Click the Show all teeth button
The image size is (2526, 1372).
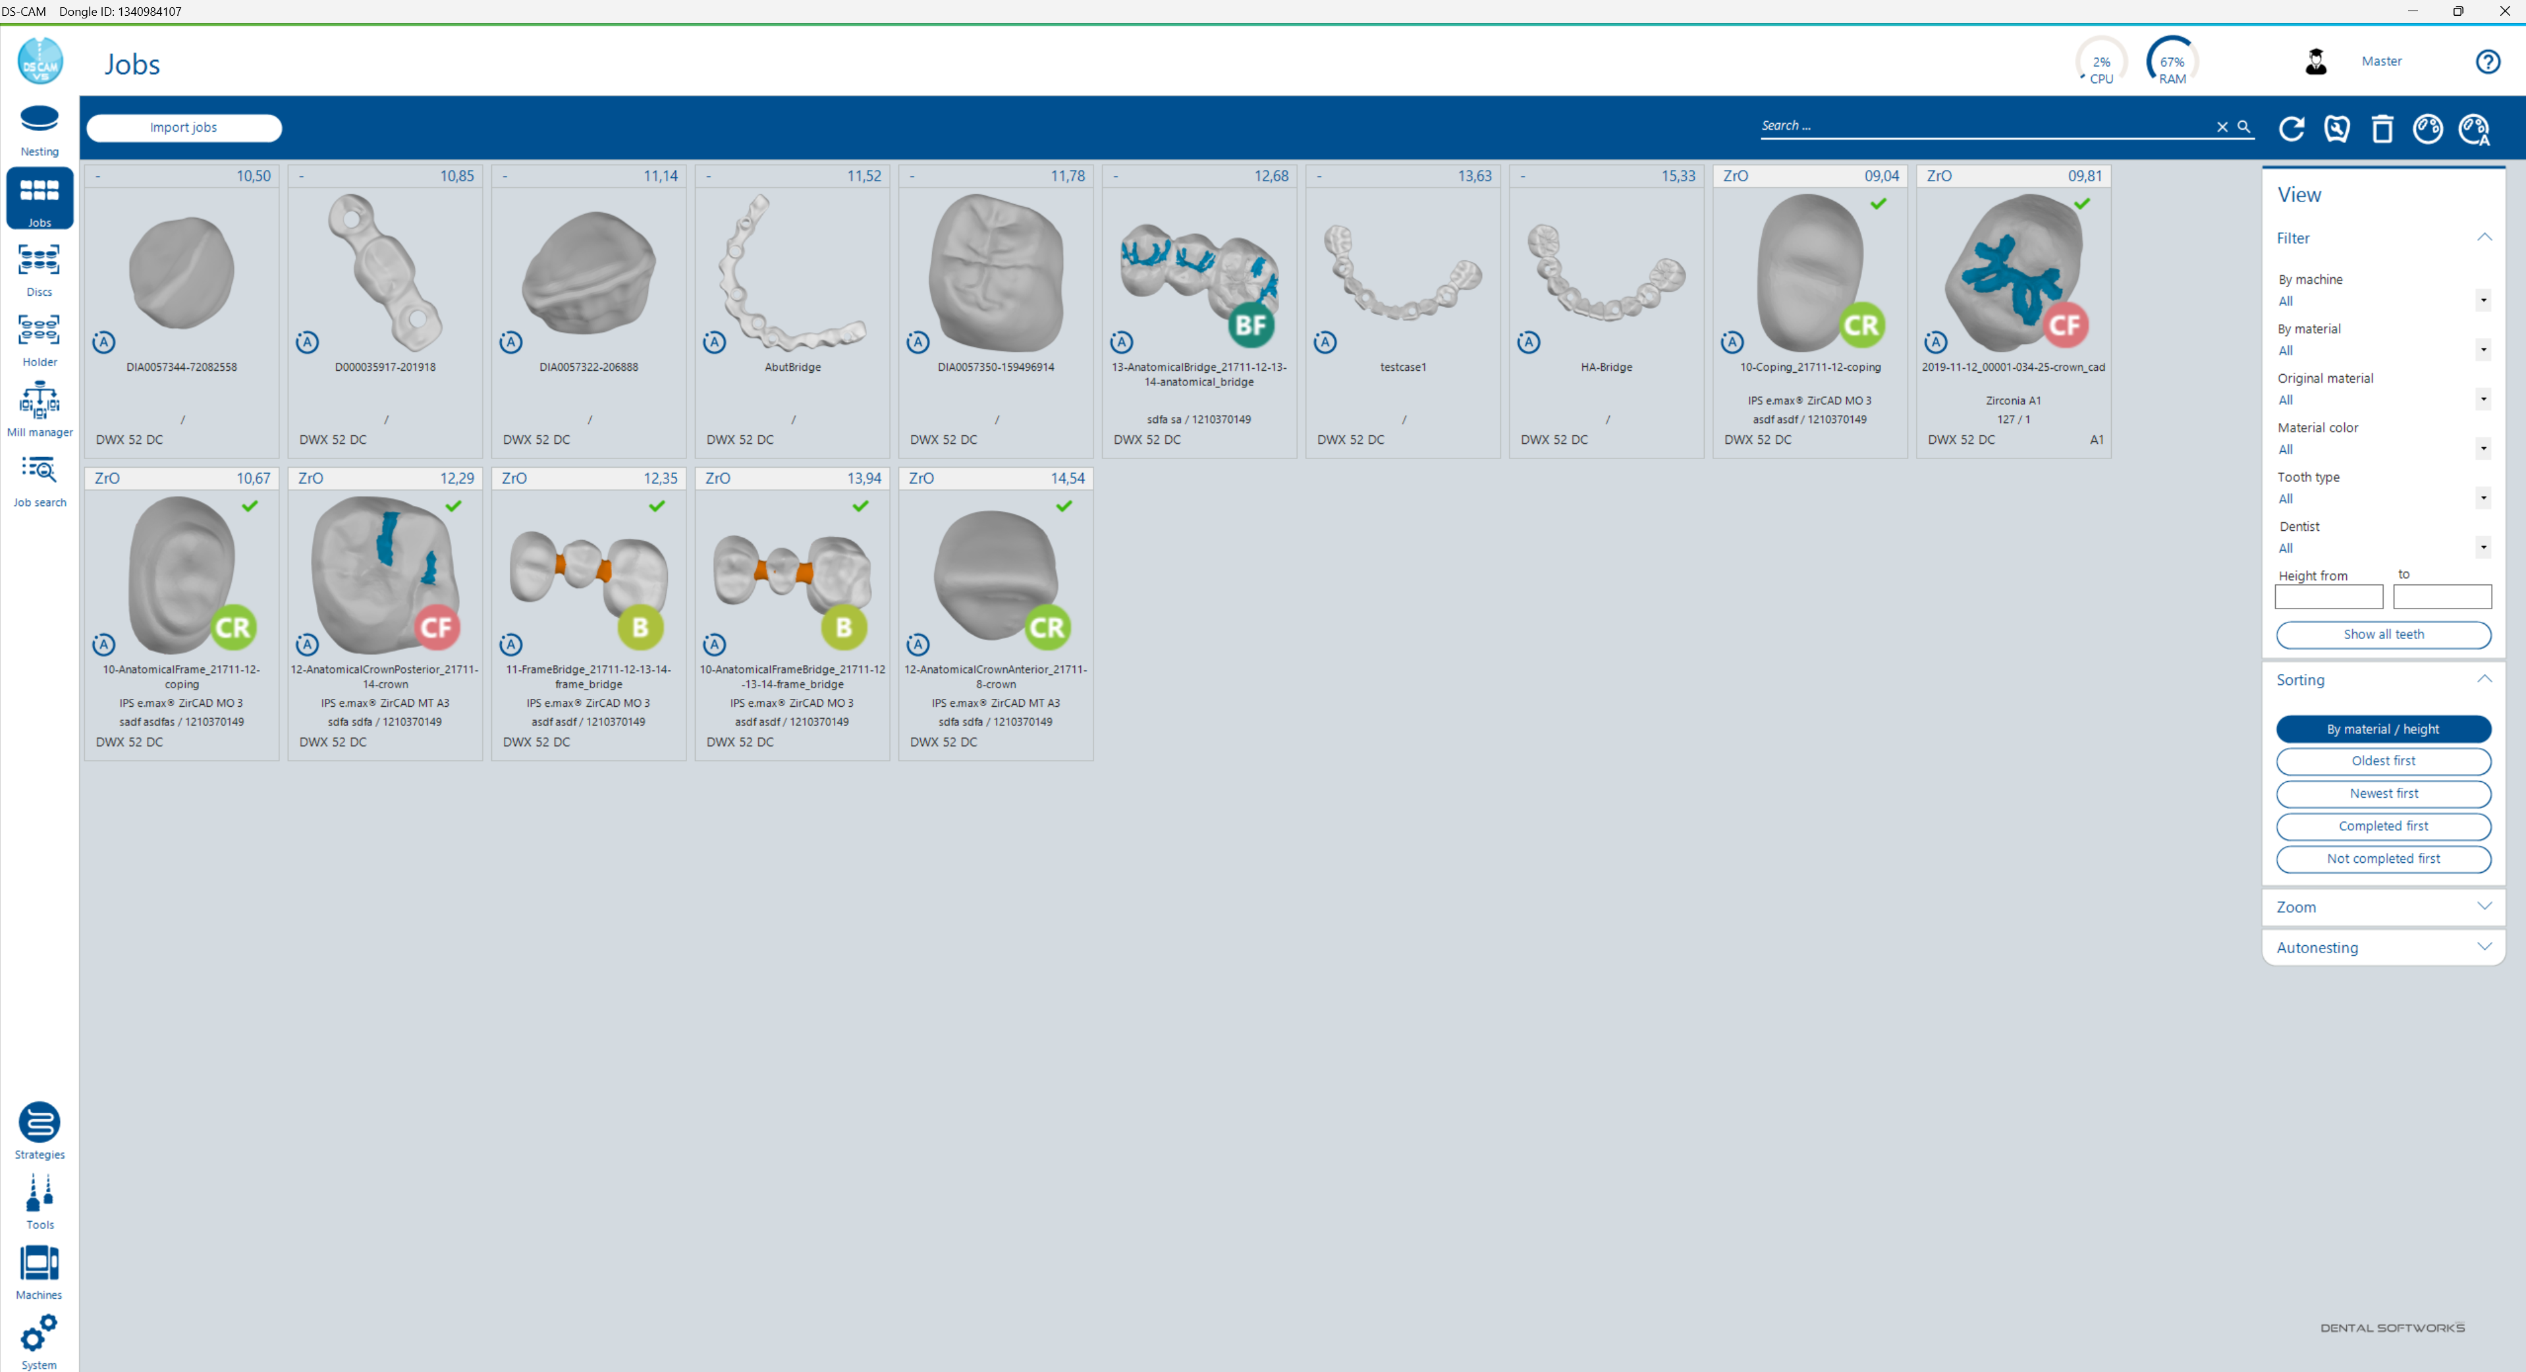coord(2383,634)
